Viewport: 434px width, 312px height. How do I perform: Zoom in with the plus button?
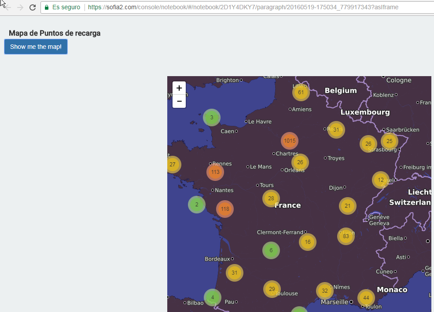[x=179, y=88]
